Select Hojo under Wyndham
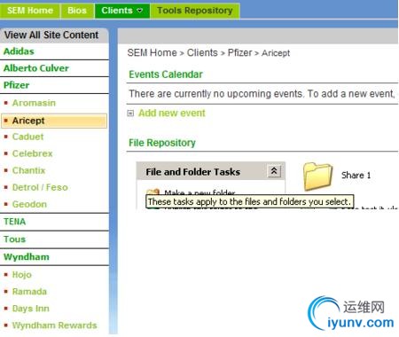This screenshot has height=337, width=399. click(x=21, y=275)
